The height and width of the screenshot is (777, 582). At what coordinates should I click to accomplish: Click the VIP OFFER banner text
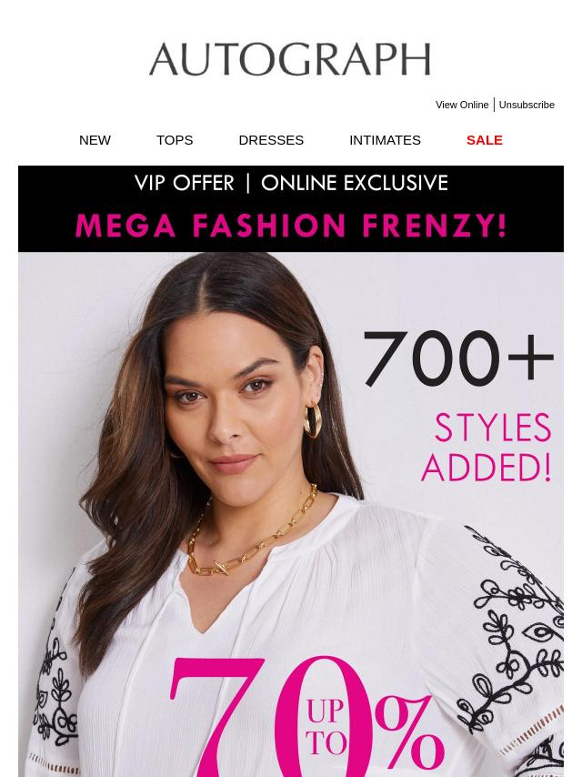[x=185, y=183]
